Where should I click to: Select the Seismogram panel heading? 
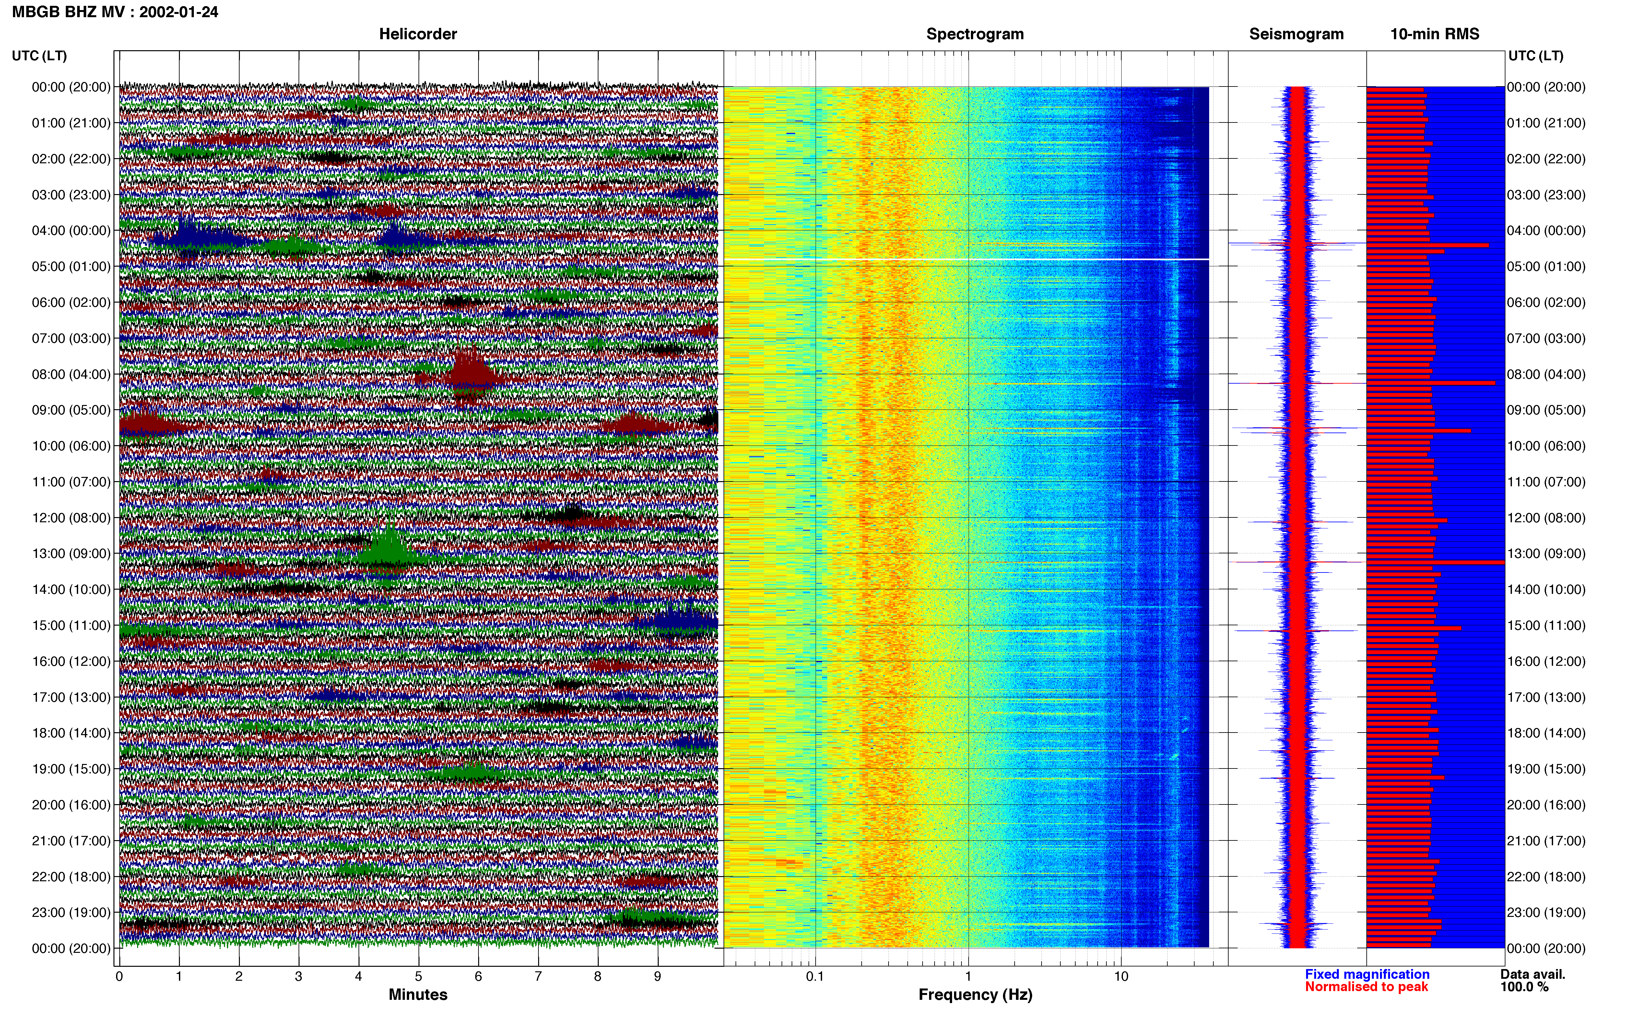(x=1296, y=34)
